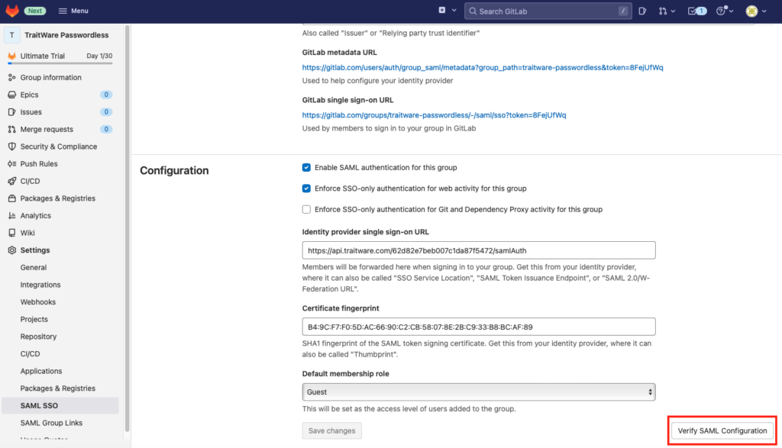The image size is (782, 448).
Task: Click Epics count badge
Action: pos(105,95)
